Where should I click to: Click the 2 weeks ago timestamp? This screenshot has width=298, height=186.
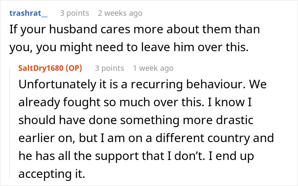coord(120,13)
